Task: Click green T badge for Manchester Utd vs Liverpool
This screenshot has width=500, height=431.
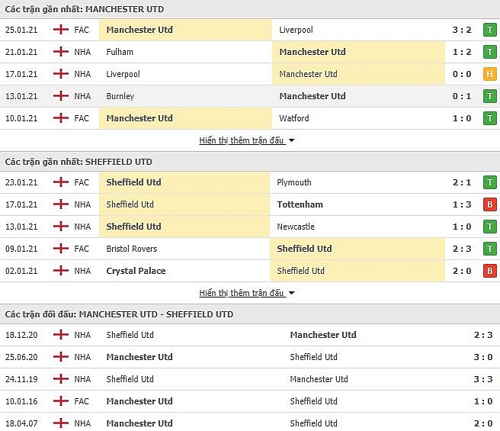Action: pos(490,30)
